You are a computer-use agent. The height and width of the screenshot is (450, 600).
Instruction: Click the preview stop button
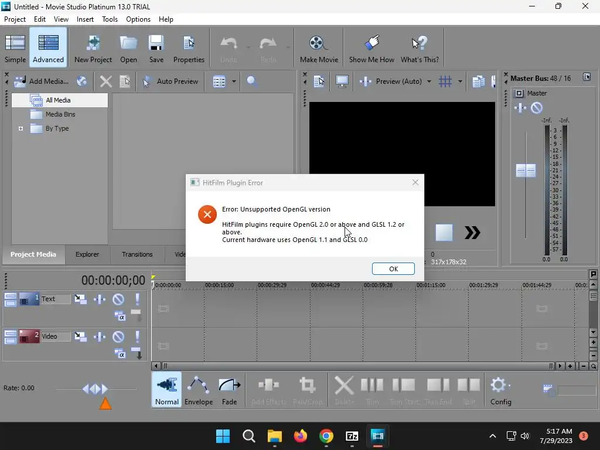(444, 233)
